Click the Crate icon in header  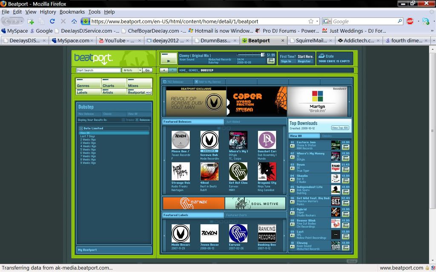point(321,56)
